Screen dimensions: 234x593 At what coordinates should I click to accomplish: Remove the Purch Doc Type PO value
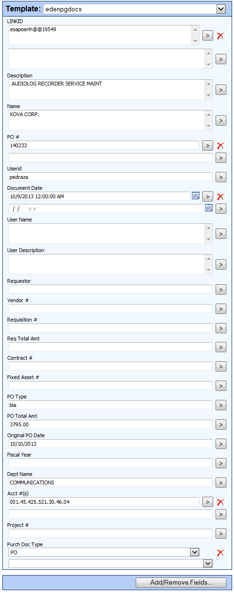tap(220, 552)
